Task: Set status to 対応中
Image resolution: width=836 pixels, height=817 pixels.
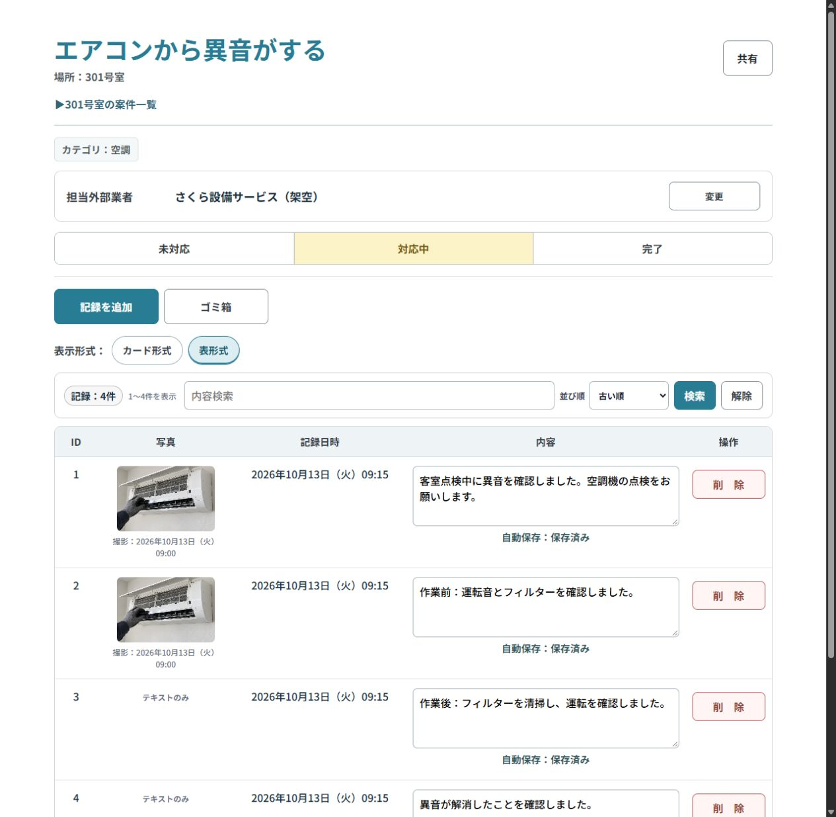Action: (414, 249)
